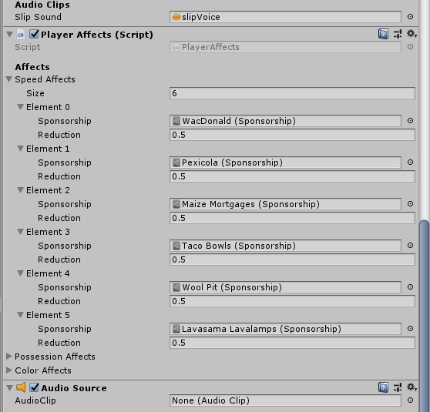Click the Speed Affects Size field

pos(292,93)
